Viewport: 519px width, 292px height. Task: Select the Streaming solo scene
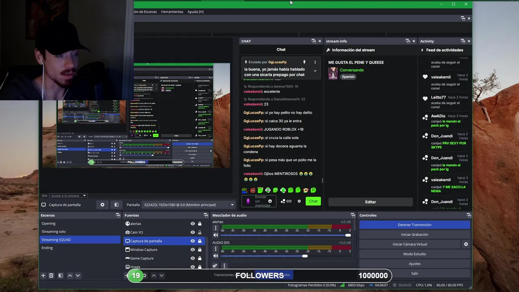click(80, 232)
